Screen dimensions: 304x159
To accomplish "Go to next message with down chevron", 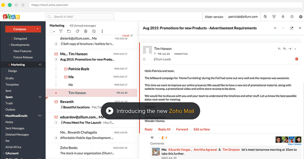I will (283, 28).
